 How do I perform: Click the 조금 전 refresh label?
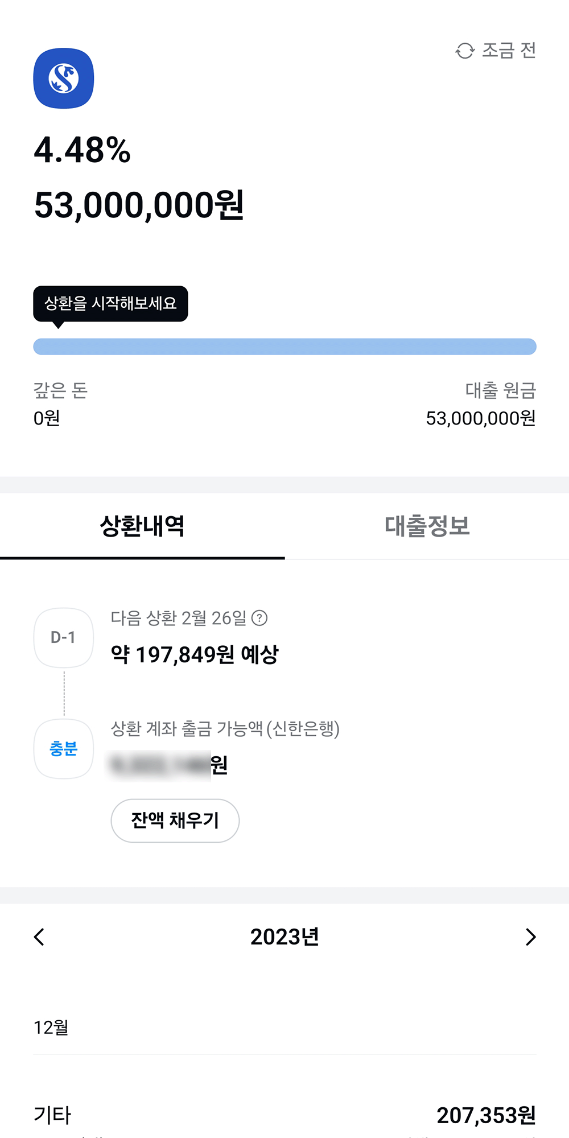point(509,51)
